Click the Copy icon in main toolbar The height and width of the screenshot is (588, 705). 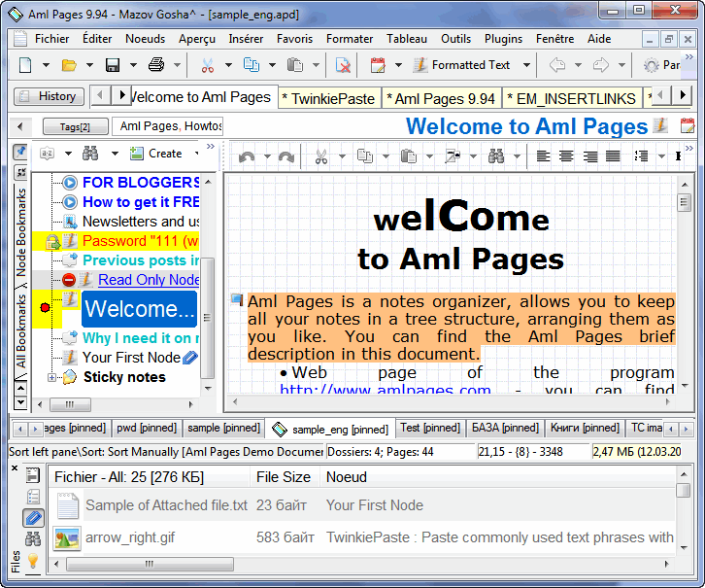(x=251, y=65)
